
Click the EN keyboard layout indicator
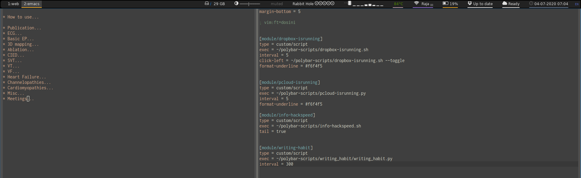click(576, 4)
